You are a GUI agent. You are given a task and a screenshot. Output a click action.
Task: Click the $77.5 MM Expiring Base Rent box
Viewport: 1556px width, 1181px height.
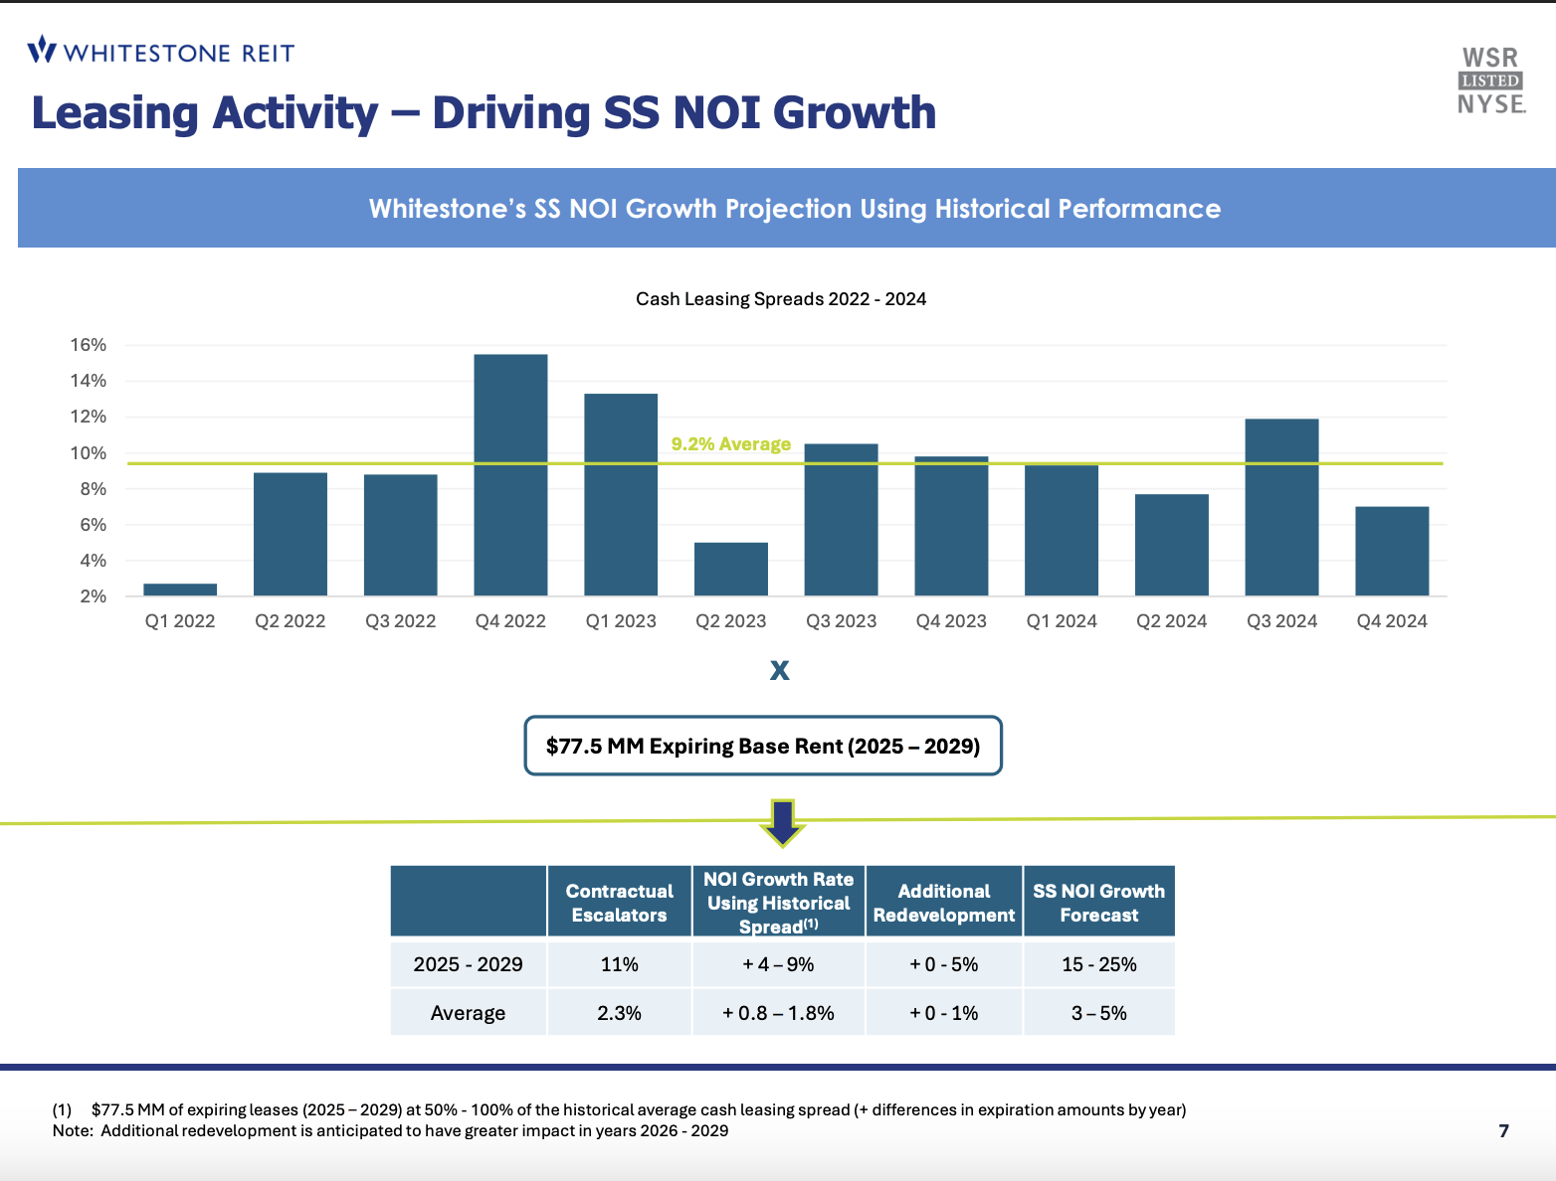[x=763, y=746]
